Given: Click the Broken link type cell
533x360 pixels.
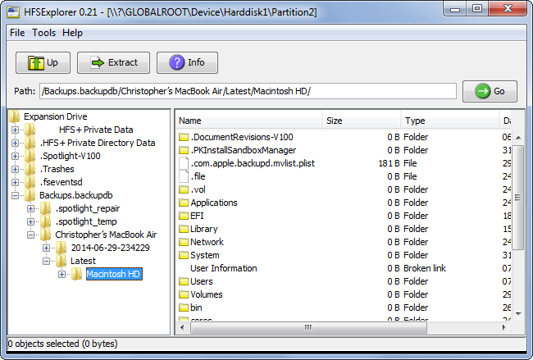Looking at the screenshot, I should pos(425,268).
